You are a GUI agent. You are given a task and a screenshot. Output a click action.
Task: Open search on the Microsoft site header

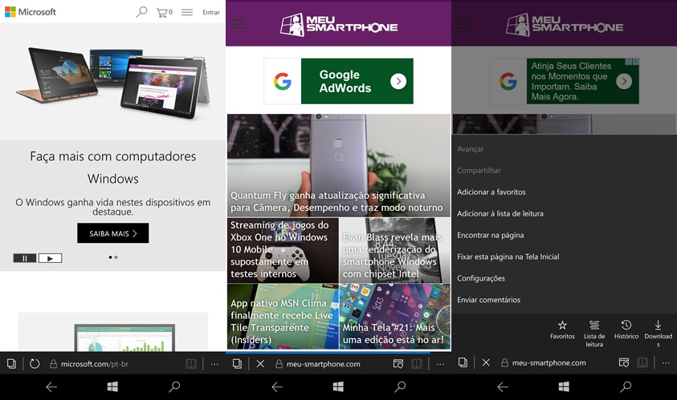[141, 12]
